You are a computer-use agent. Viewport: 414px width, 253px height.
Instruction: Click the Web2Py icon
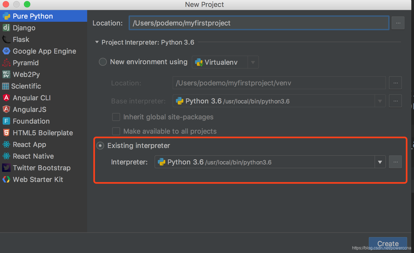(6, 74)
